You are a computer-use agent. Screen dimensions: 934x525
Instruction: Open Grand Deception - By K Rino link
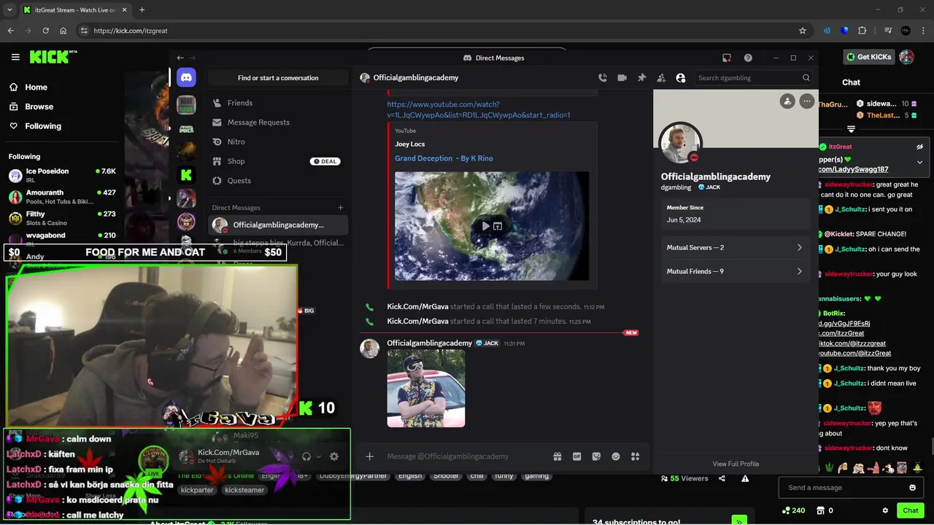pyautogui.click(x=444, y=158)
